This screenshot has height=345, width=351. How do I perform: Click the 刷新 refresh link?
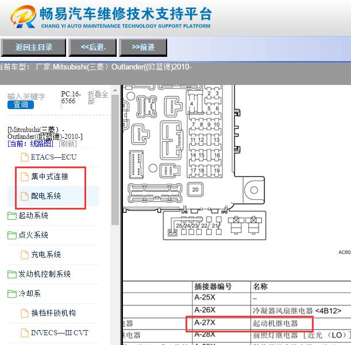pos(68,144)
